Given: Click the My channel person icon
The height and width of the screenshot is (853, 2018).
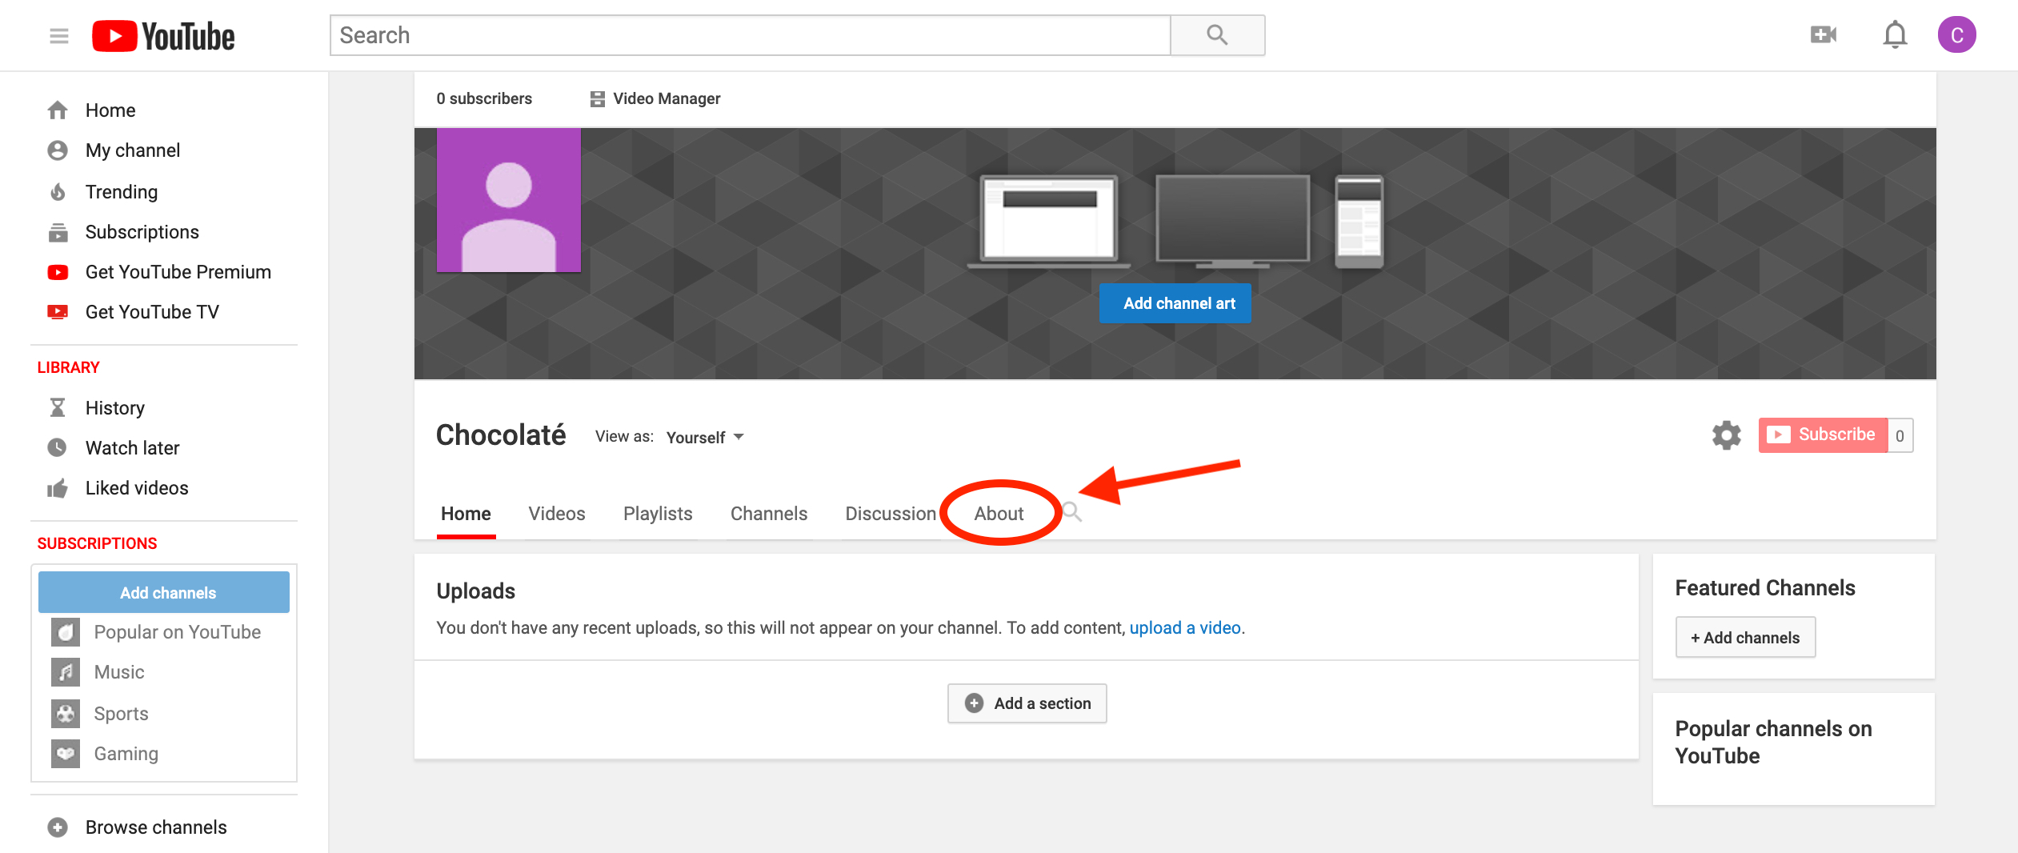Looking at the screenshot, I should (58, 150).
